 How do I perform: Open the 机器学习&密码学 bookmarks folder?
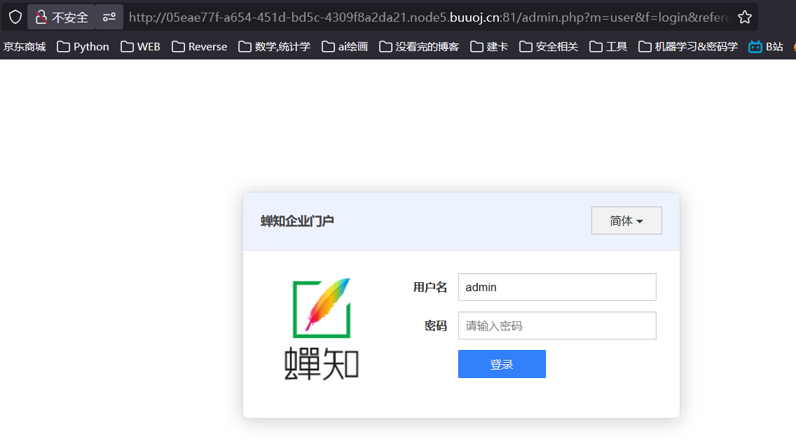click(688, 47)
